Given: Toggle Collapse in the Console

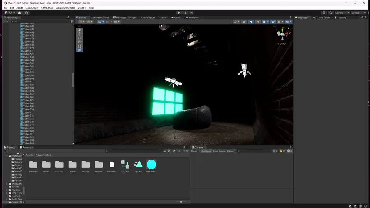Looking at the screenshot, I should point(206,151).
